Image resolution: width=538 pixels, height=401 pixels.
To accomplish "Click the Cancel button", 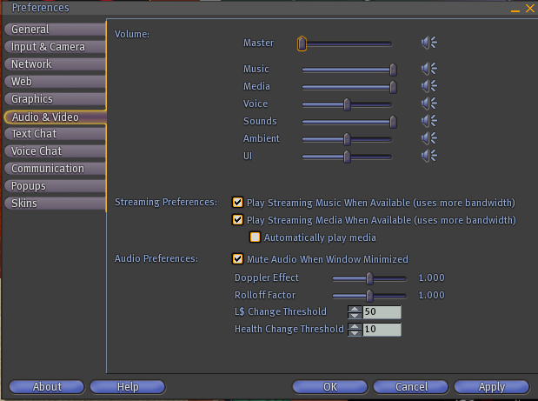I will 411,387.
